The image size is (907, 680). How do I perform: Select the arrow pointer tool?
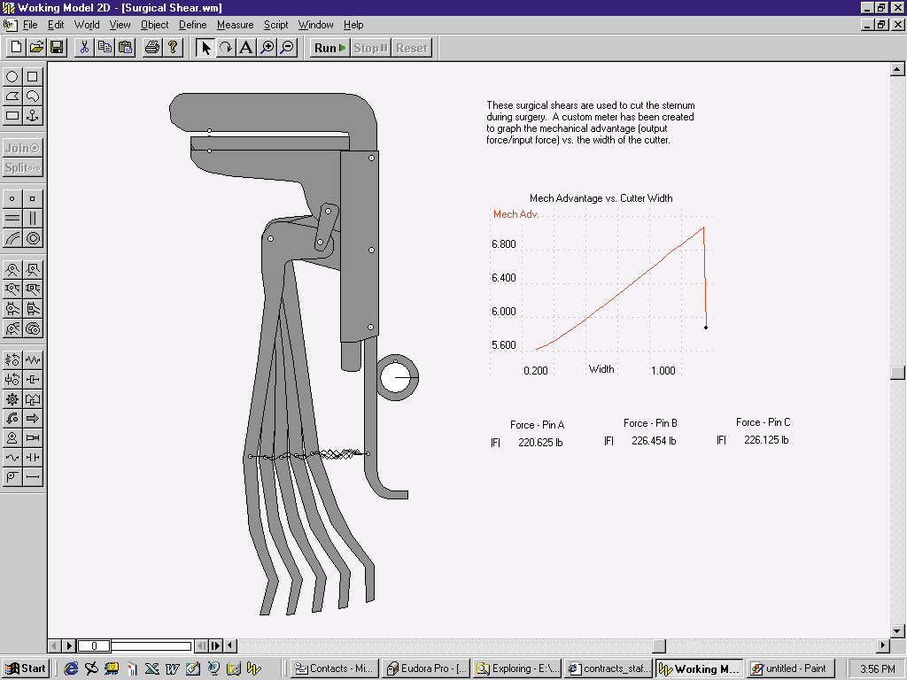205,48
